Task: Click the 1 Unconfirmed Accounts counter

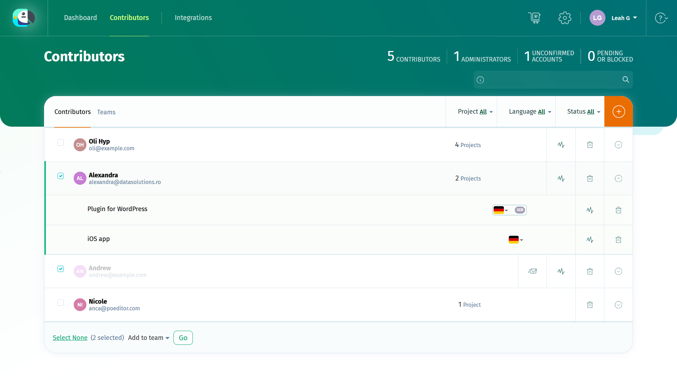Action: tap(549, 56)
